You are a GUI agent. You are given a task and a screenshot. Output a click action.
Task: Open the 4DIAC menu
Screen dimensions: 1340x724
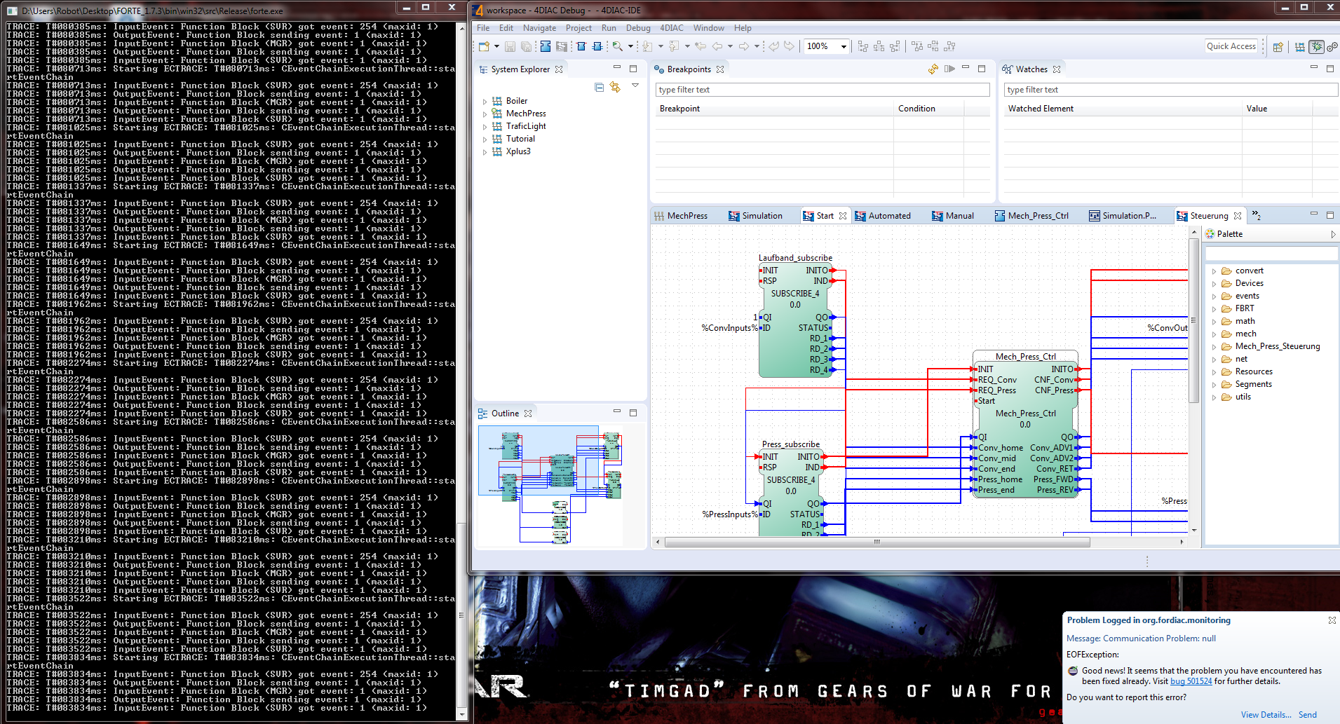coord(671,28)
